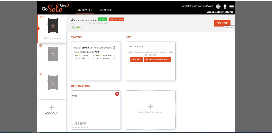Click the MTS modem row
The width and height of the screenshot is (272, 133).
[x=85, y=58]
